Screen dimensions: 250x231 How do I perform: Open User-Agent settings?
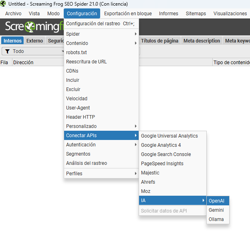101,108
